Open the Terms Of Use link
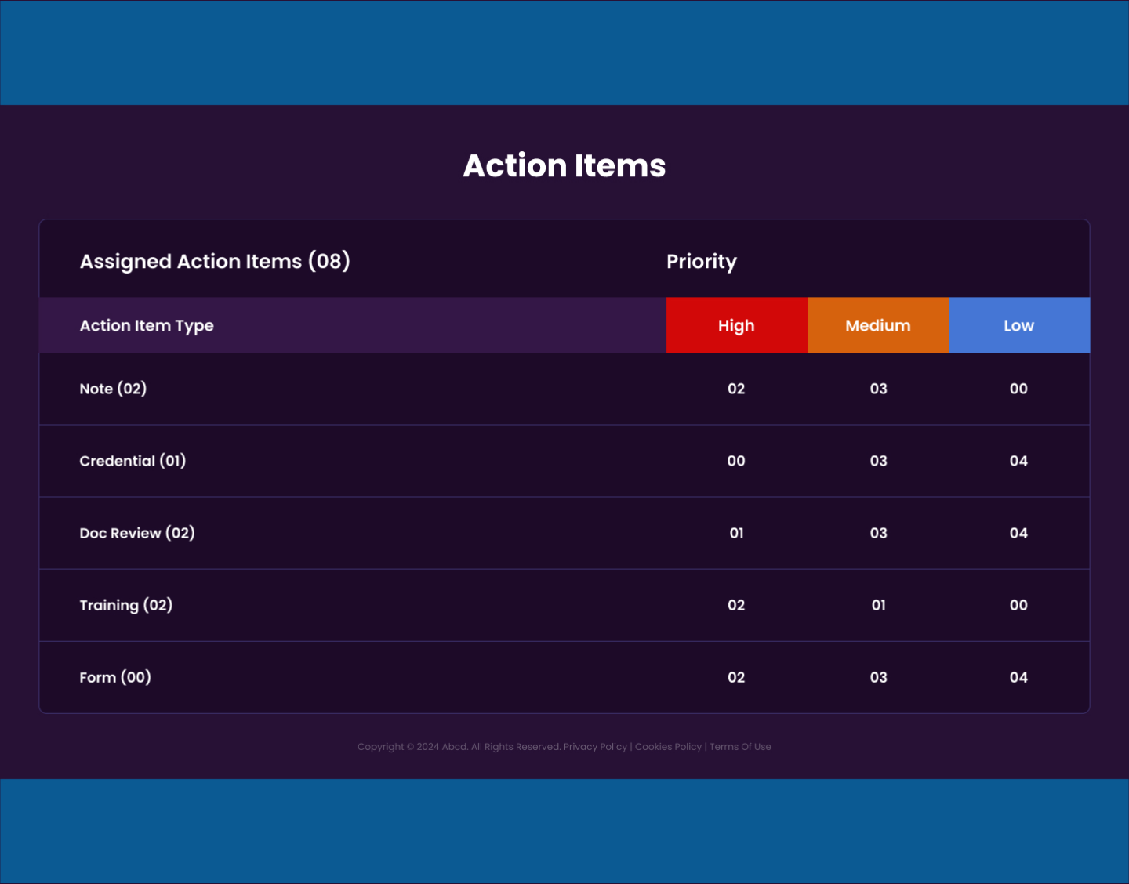 click(740, 747)
